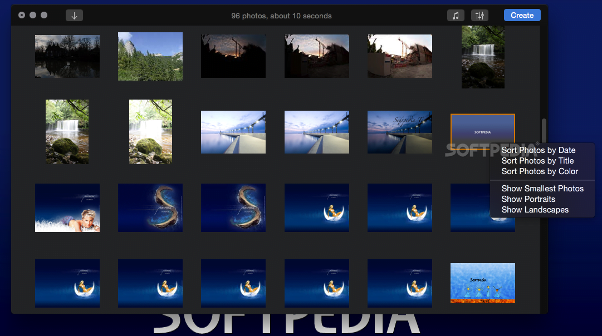Viewport: 602px width, 336px height.
Task: Select Sort Photos by Color
Action: pyautogui.click(x=540, y=171)
